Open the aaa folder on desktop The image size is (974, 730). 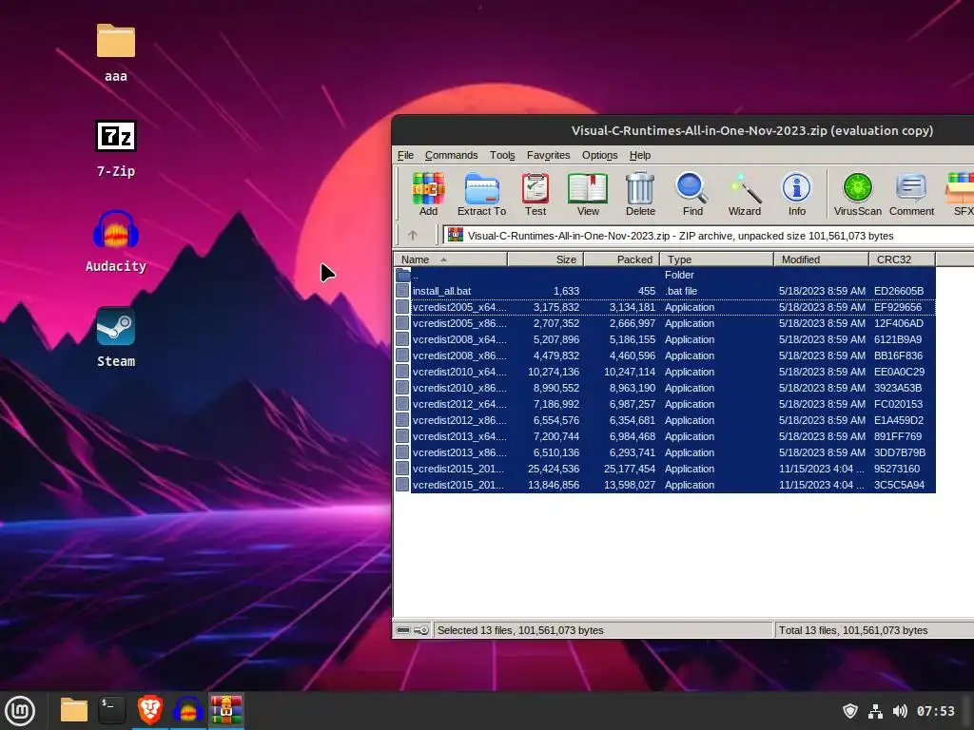click(115, 53)
